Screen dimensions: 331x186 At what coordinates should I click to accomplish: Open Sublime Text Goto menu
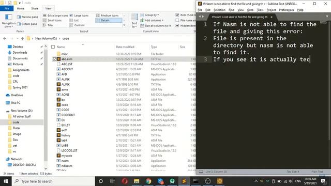[x=250, y=10]
